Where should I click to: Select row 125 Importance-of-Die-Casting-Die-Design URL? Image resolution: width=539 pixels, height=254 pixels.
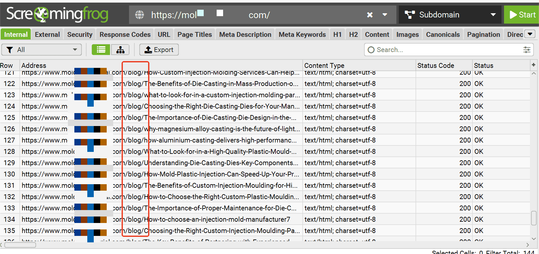tap(161, 118)
